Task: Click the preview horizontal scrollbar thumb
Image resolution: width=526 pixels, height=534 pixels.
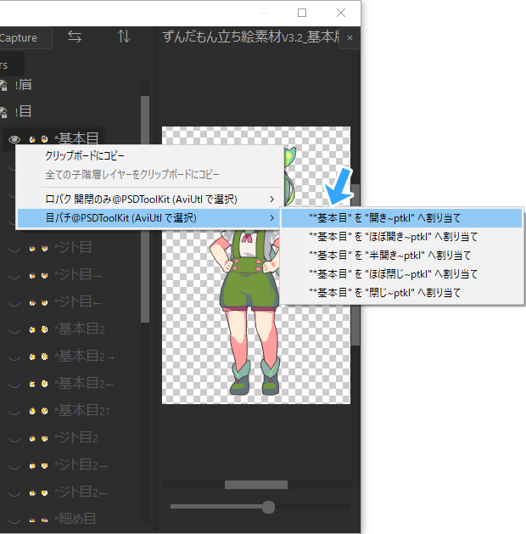Action: click(x=256, y=485)
